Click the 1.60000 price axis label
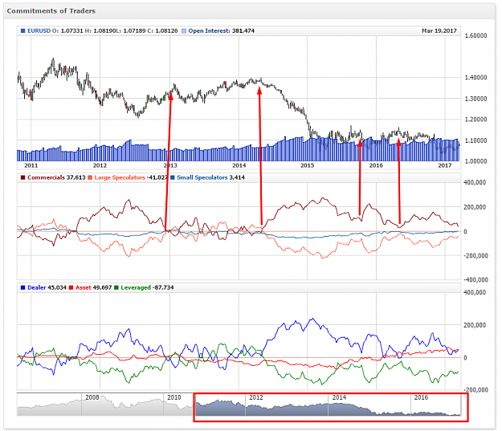Viewport: 502px width, 431px height. tap(476, 35)
